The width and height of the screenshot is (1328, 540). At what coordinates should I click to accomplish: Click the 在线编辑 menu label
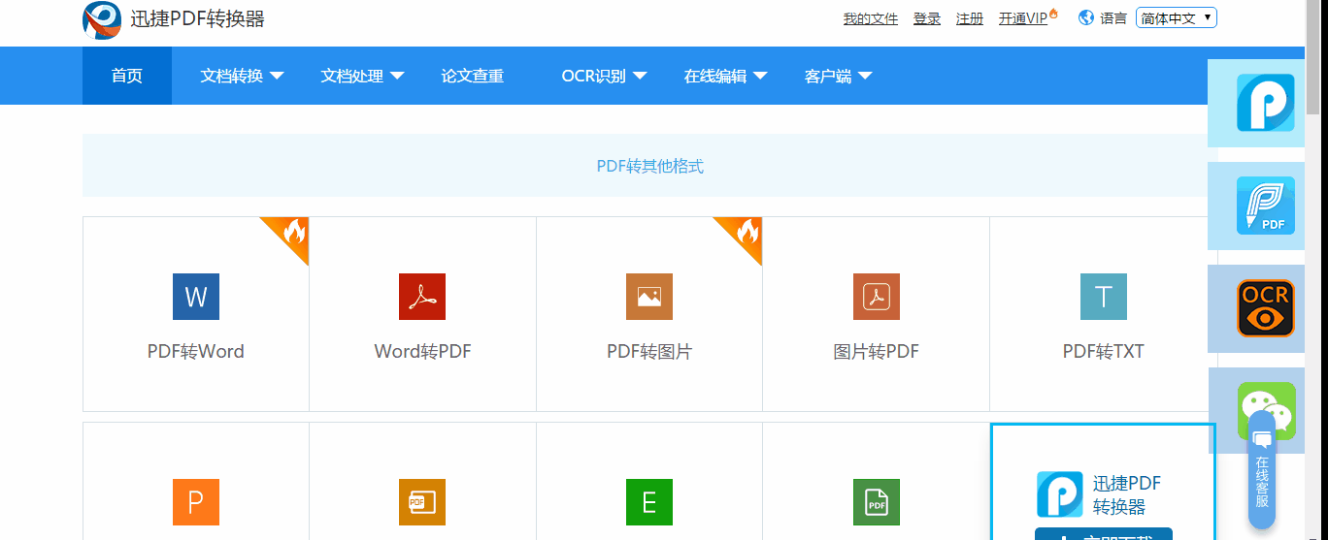coord(715,76)
